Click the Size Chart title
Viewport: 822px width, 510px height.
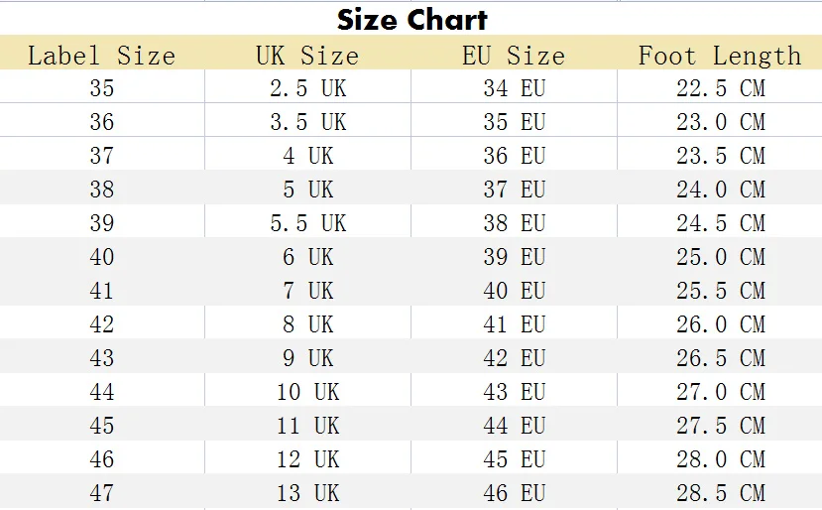click(411, 19)
